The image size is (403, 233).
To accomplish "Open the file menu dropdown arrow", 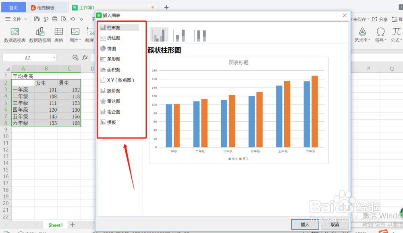I will tap(26, 19).
